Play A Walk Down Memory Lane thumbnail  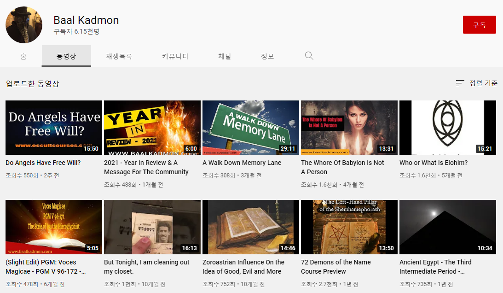[251, 128]
